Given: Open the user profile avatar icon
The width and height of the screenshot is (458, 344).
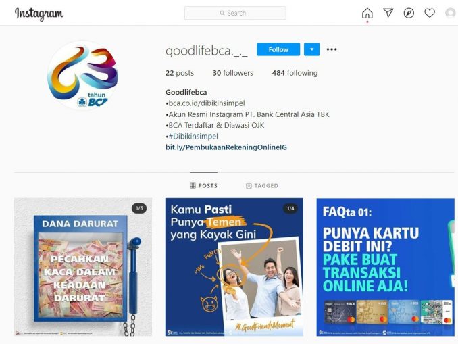Looking at the screenshot, I should coord(451,13).
